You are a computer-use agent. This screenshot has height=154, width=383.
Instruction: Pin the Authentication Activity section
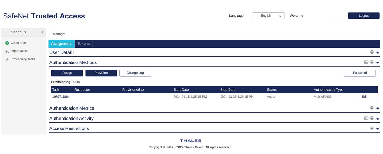(x=378, y=118)
